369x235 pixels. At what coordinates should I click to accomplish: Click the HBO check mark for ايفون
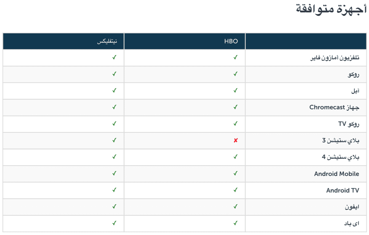click(x=236, y=207)
